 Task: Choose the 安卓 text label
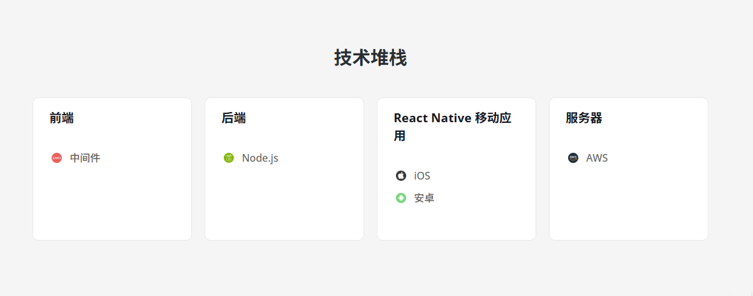[424, 198]
